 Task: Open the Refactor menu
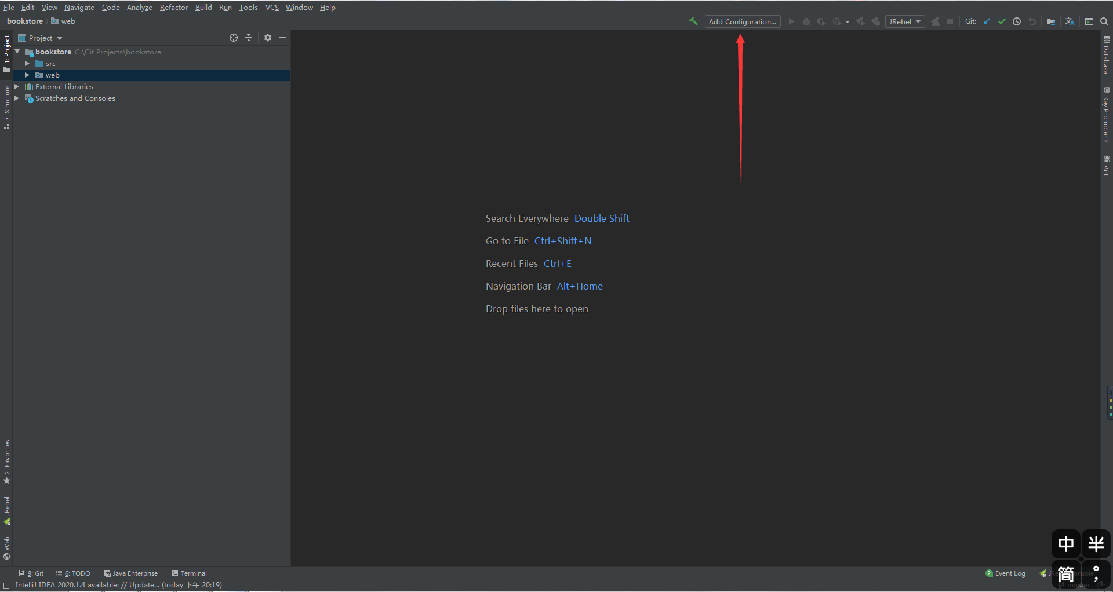(174, 7)
